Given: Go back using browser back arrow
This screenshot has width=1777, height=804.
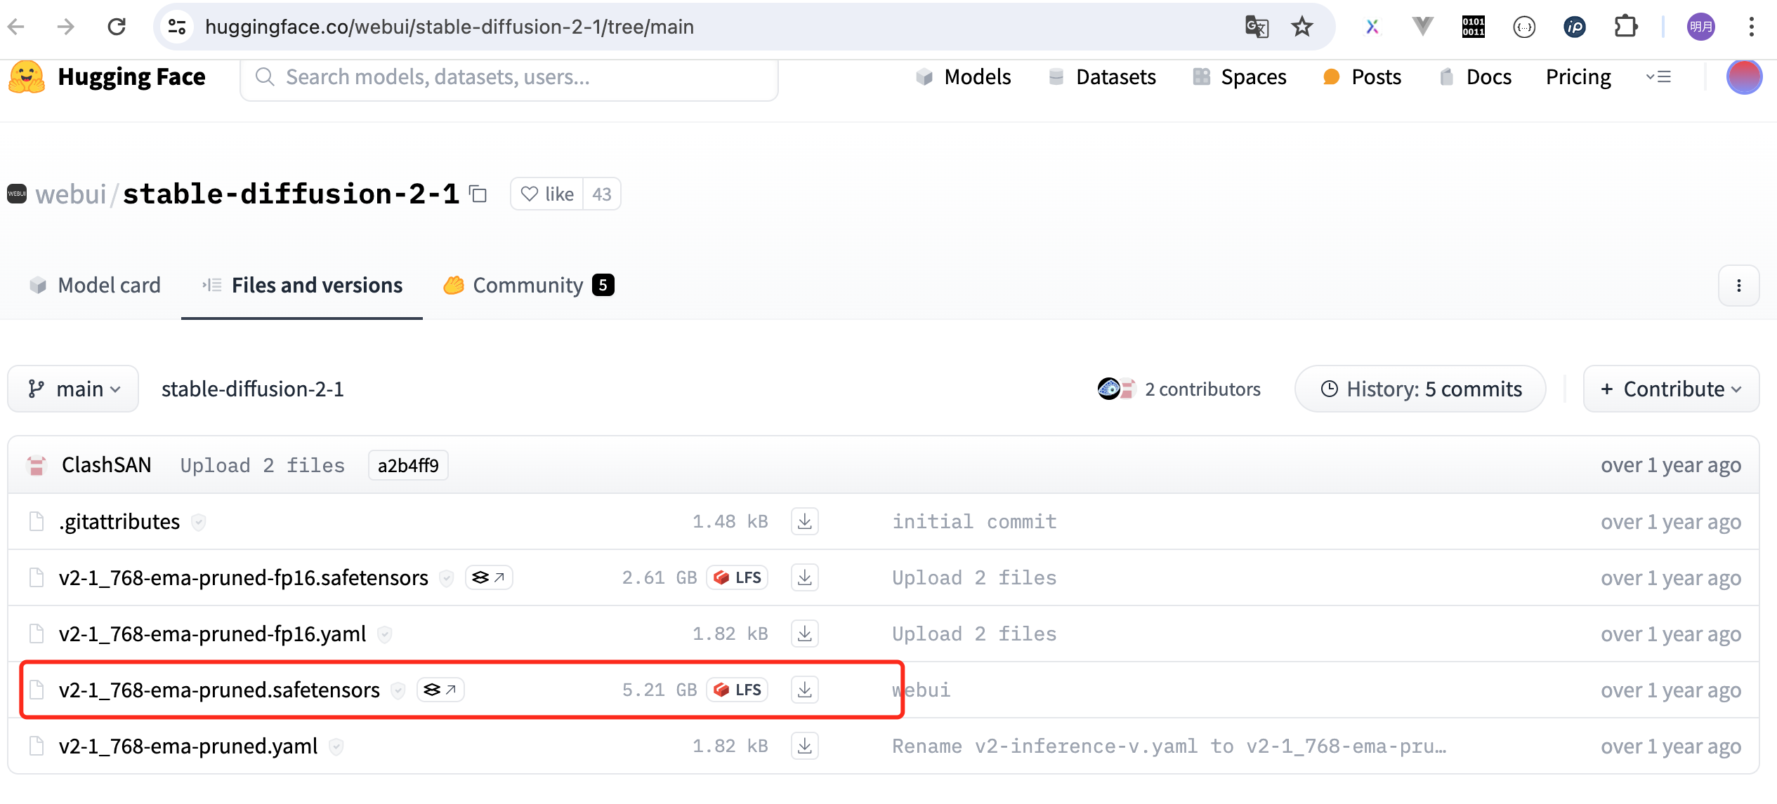Looking at the screenshot, I should point(16,27).
